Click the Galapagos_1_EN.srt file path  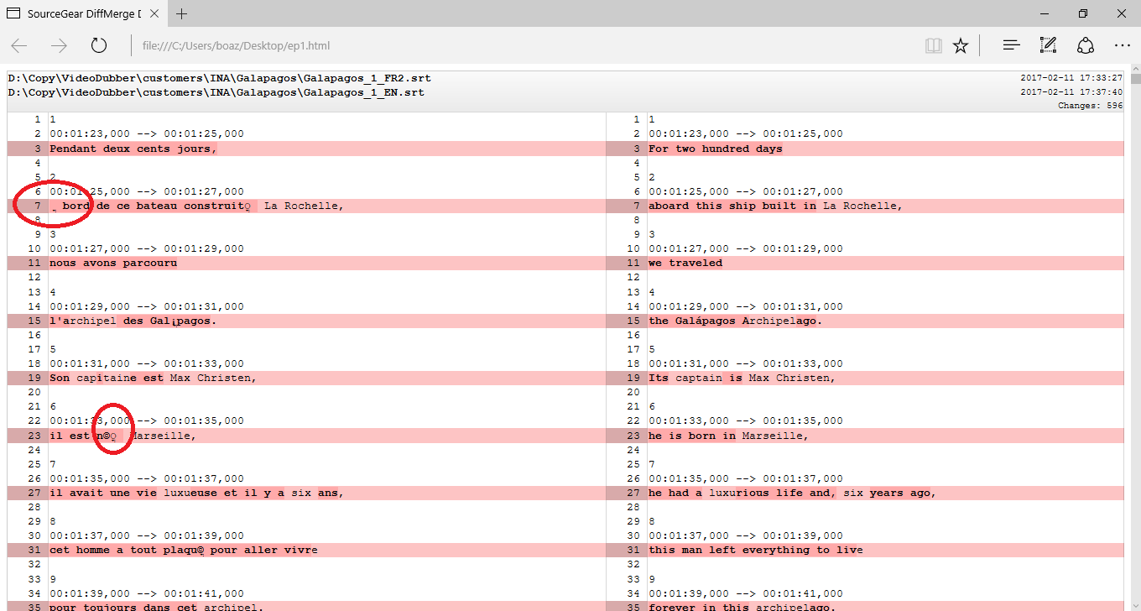pyautogui.click(x=216, y=92)
